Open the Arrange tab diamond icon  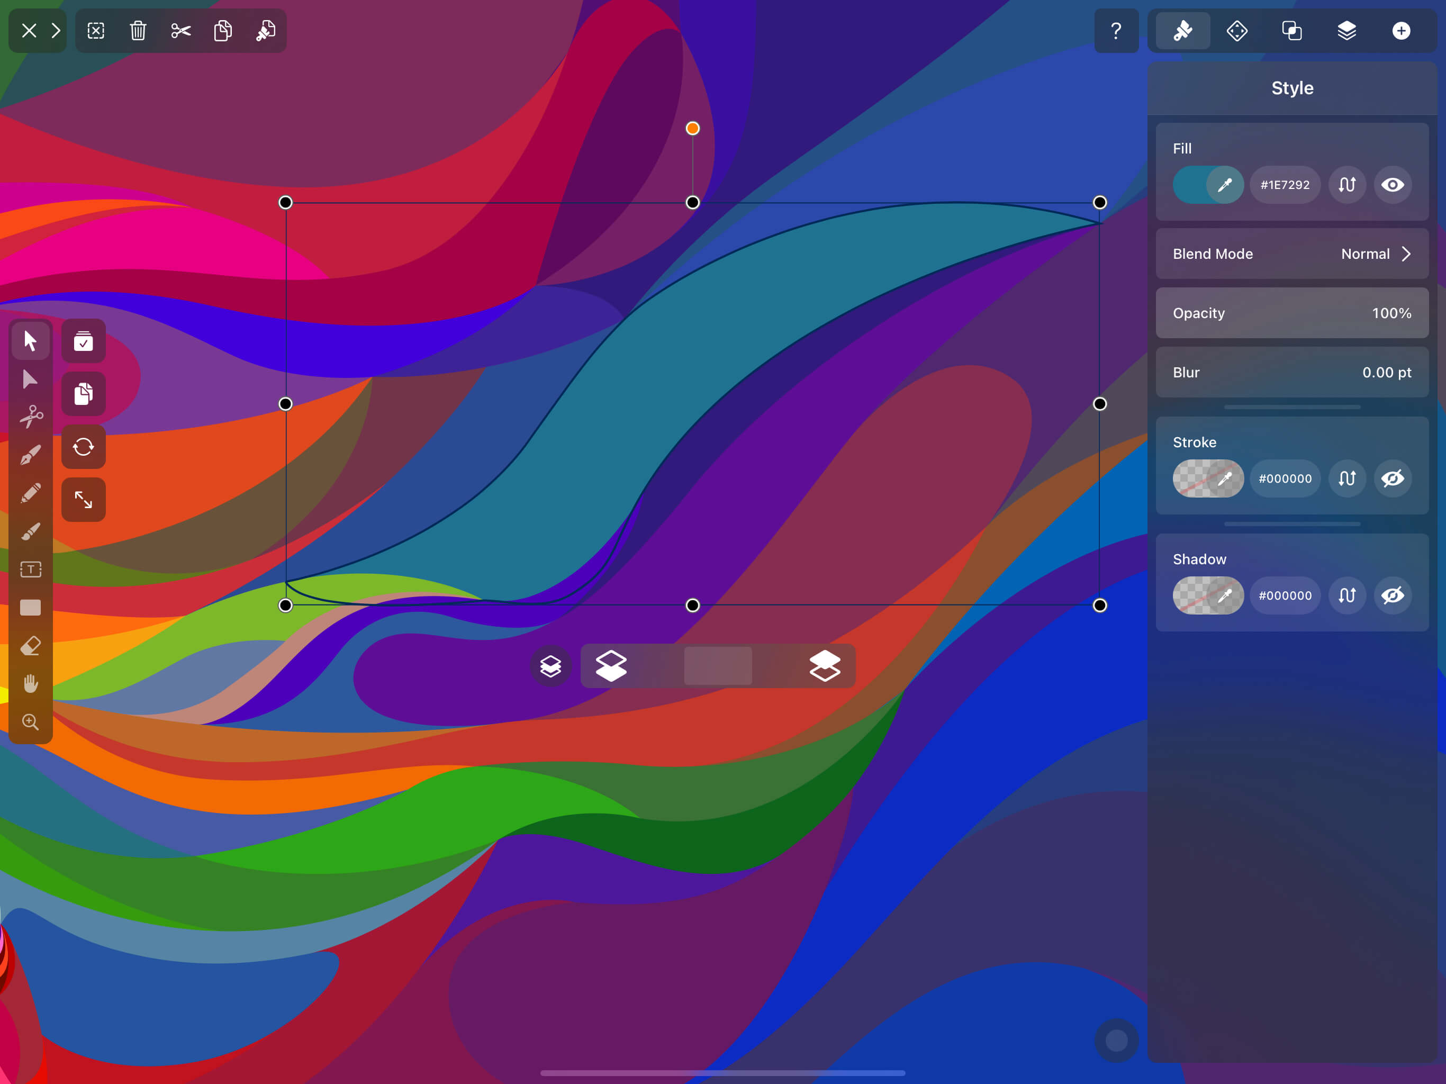click(1237, 31)
